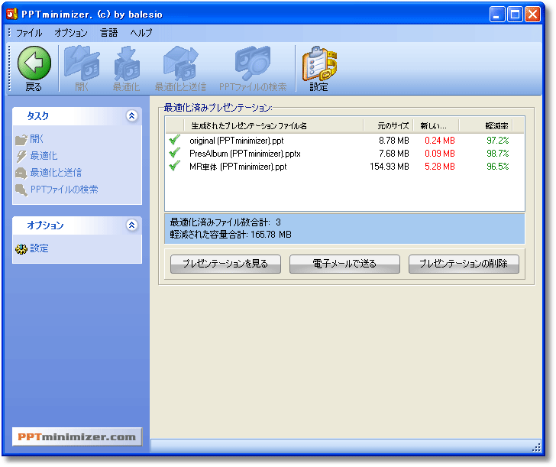Click the PPTファイルの検索 link in sidebar

tap(64, 190)
